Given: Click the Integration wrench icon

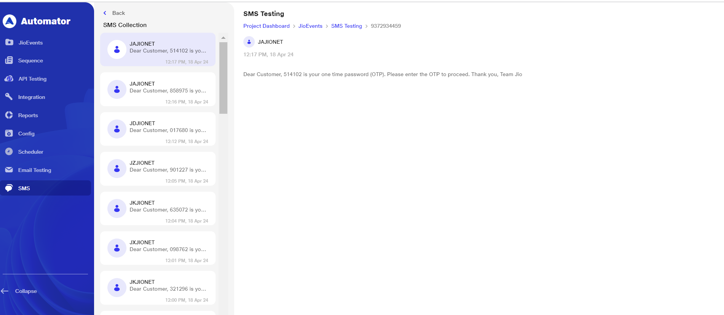Looking at the screenshot, I should click(x=9, y=97).
